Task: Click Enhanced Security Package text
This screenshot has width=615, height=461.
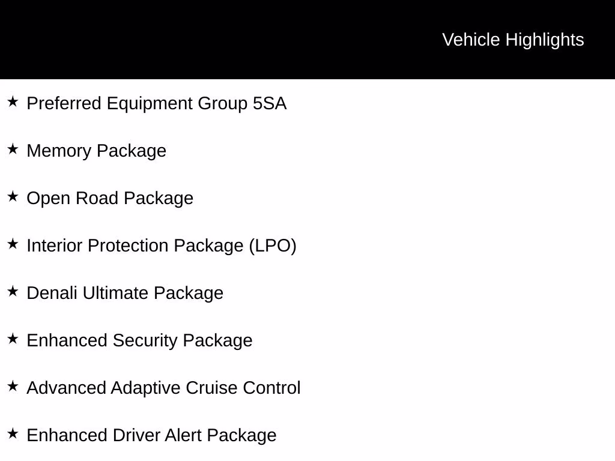Action: click(x=139, y=341)
